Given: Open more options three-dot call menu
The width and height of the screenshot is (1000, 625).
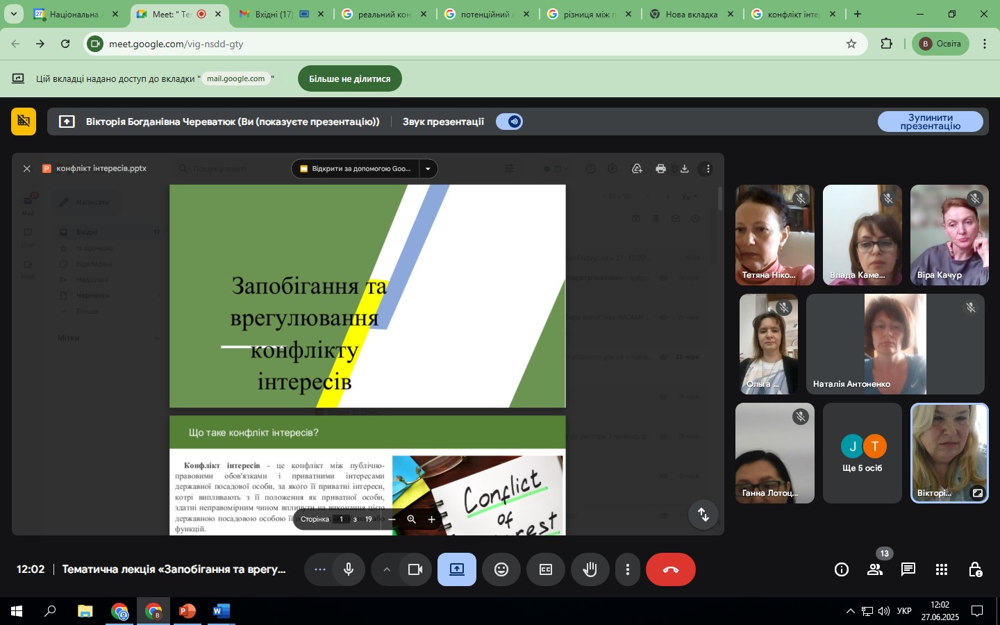Looking at the screenshot, I should [628, 569].
